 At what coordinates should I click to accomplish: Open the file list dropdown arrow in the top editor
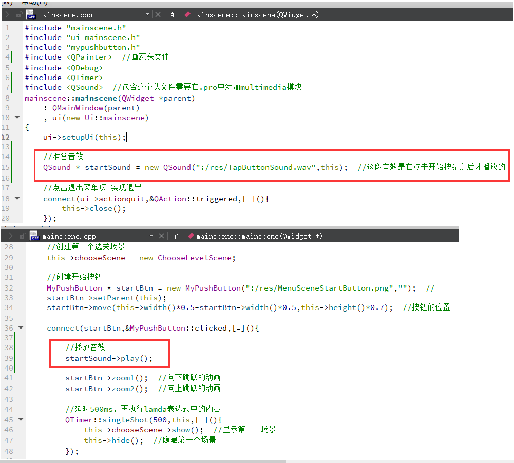pyautogui.click(x=147, y=14)
